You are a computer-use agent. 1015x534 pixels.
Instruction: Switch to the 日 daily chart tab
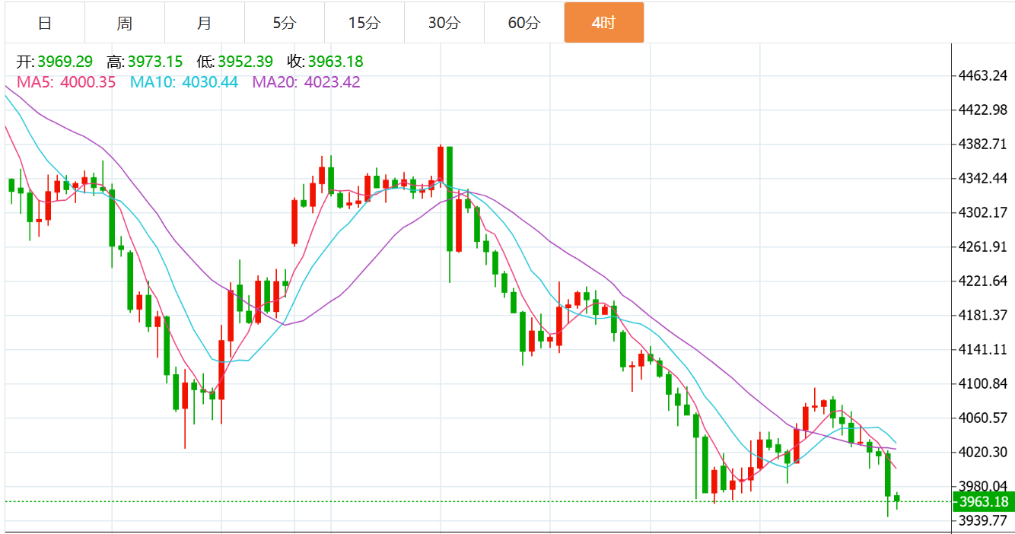point(45,23)
